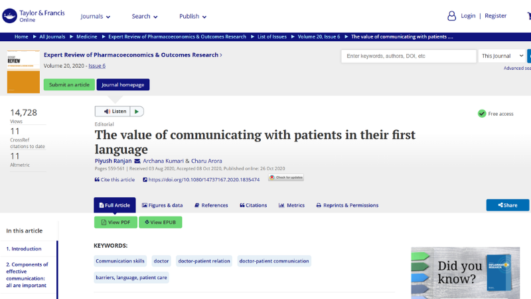Click the user account icon beside Login
This screenshot has width=531, height=299.
(x=451, y=16)
